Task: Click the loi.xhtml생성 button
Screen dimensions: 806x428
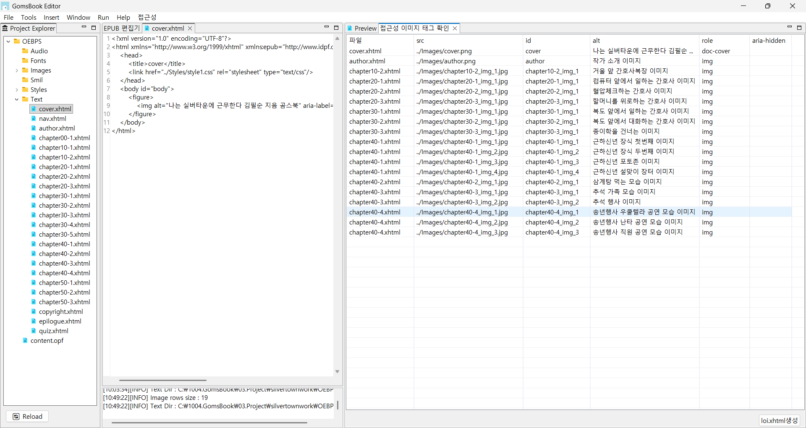Action: click(780, 420)
